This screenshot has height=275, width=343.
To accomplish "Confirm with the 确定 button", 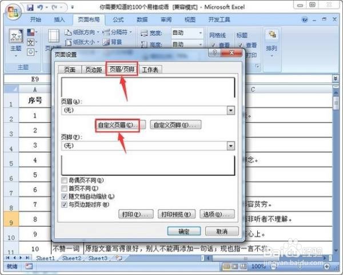I will click(x=184, y=231).
